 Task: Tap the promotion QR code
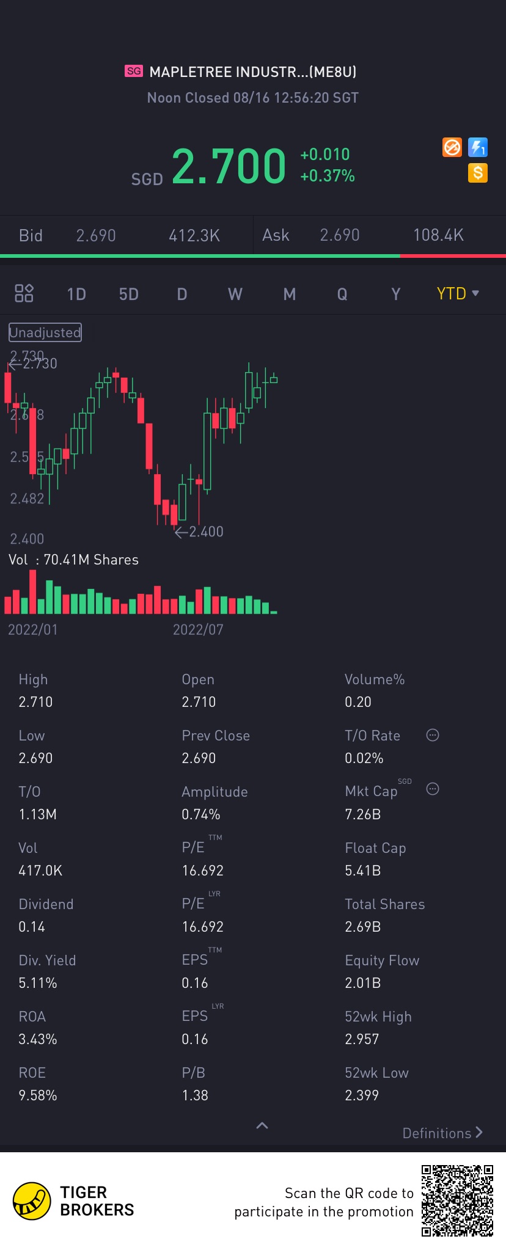pos(457,1201)
